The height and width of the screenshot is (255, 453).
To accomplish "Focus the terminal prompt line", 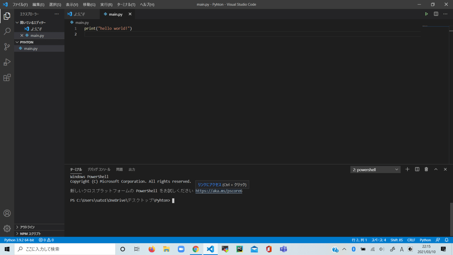I will [x=122, y=201].
